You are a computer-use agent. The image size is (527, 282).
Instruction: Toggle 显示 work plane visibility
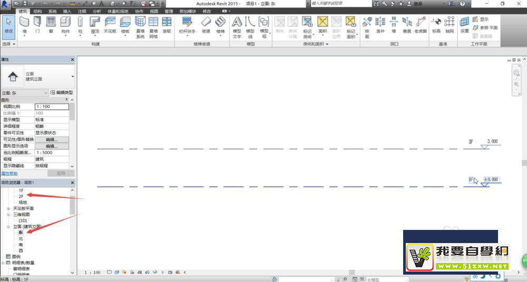tap(481, 19)
